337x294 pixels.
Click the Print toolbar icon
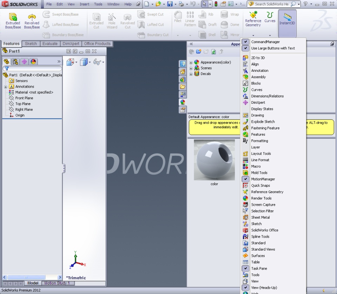[x=181, y=4]
